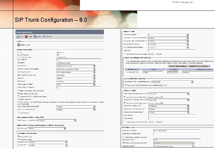Toggle the PSTN Access checkbox
The height and width of the screenshot is (149, 215).
[x=18, y=113]
